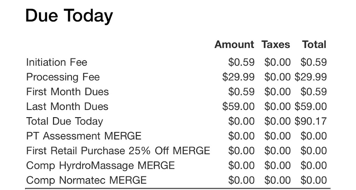Select the Initiation Fee row label
This screenshot has width=356, height=190.
[57, 62]
